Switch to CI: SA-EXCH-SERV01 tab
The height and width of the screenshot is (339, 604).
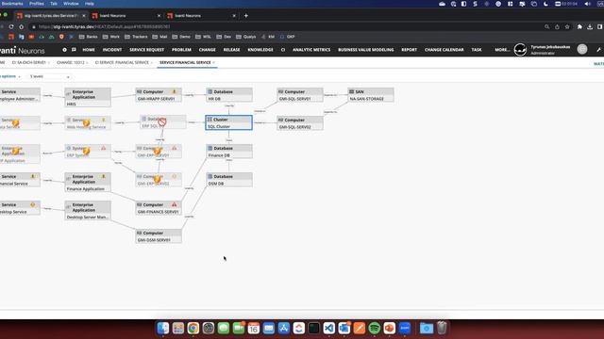click(x=30, y=62)
